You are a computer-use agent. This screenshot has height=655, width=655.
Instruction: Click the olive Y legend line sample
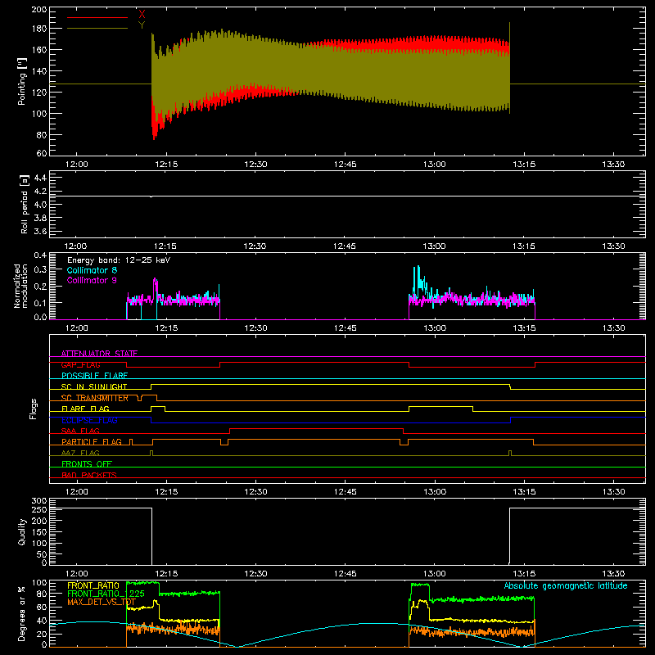pos(97,29)
